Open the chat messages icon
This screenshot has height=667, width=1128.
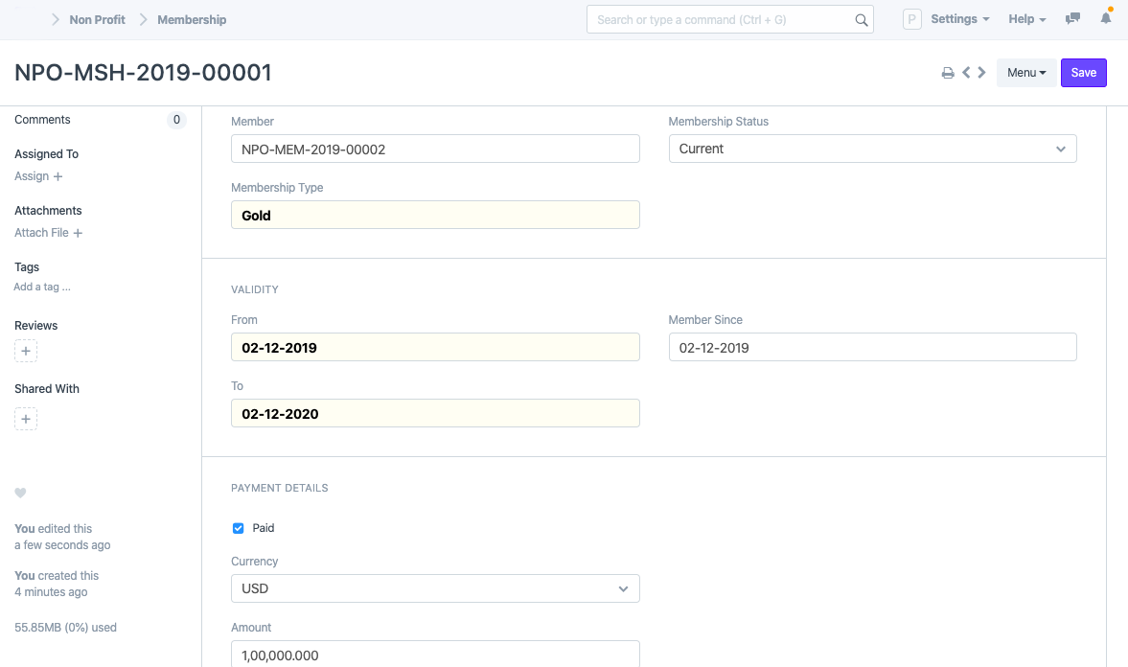point(1073,19)
